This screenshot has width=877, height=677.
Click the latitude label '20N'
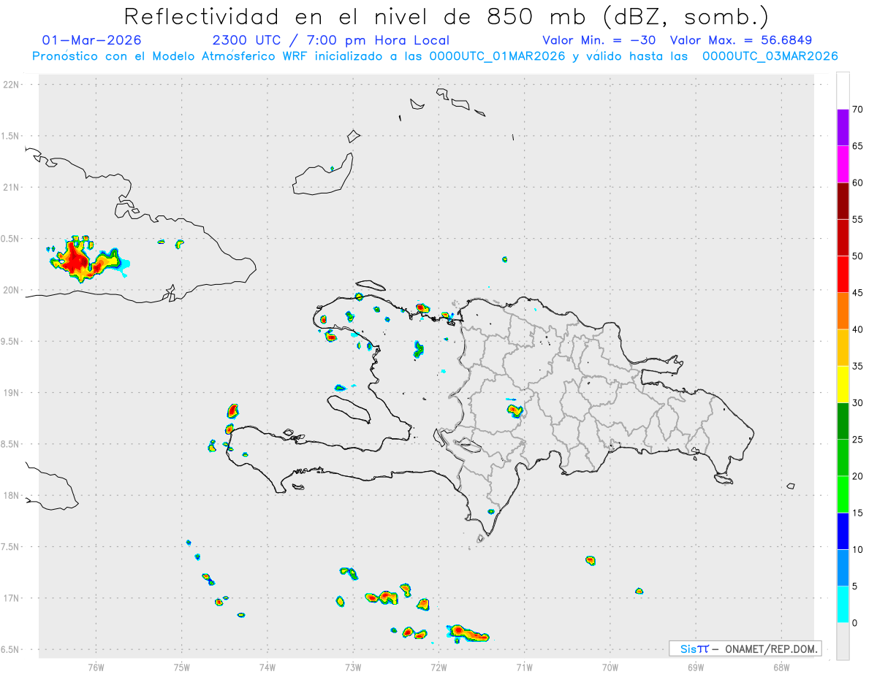(11, 290)
